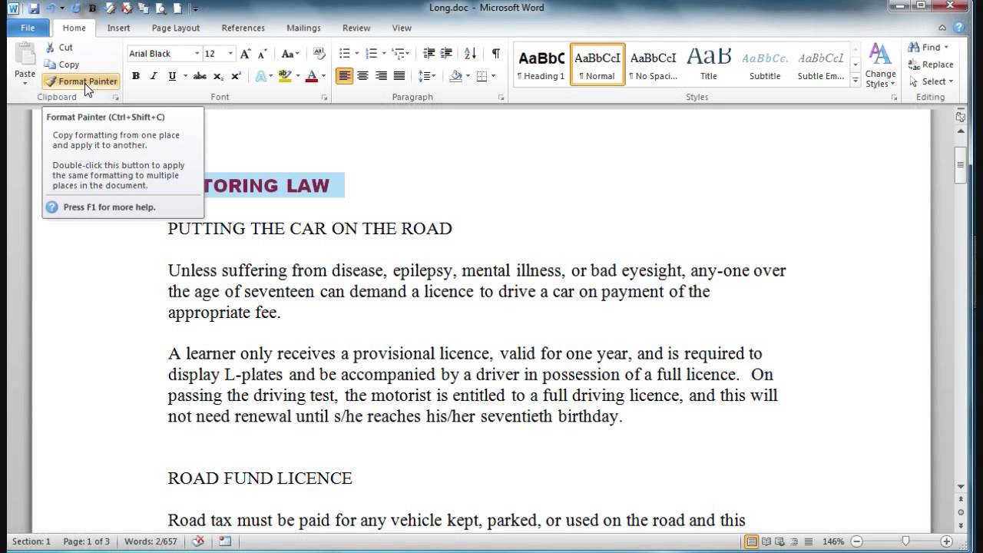Image resolution: width=983 pixels, height=553 pixels.
Task: Click the Replace button
Action: [930, 65]
